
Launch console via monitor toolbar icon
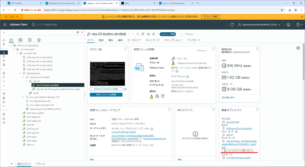point(143,34)
